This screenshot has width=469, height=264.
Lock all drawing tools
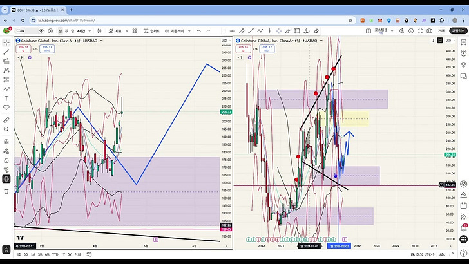6,160
